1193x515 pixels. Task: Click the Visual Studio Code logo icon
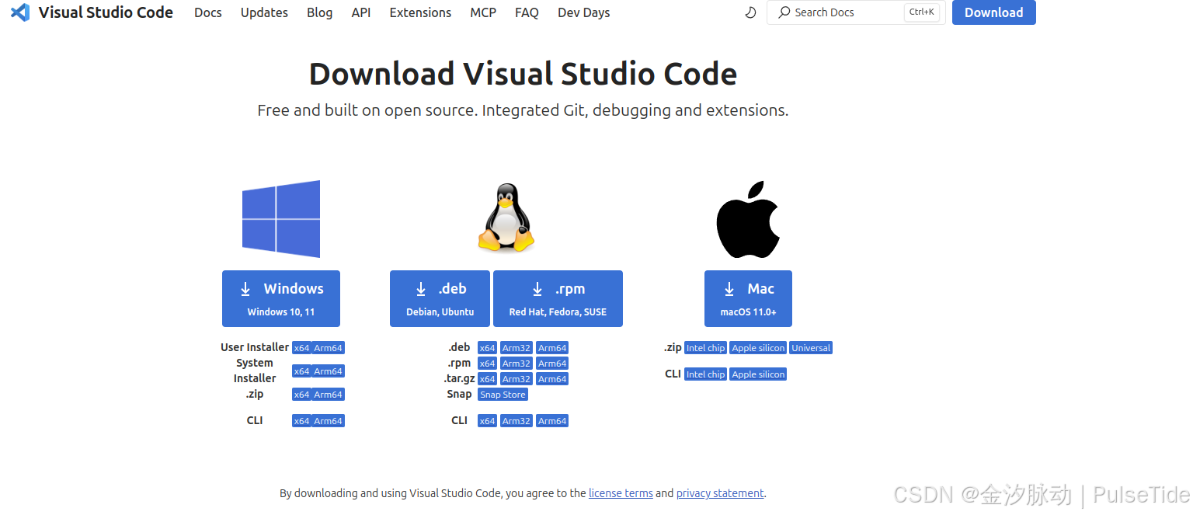(x=20, y=12)
